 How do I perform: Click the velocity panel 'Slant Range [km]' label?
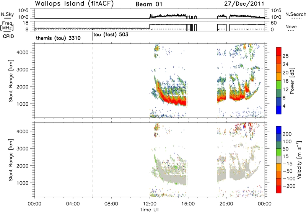[11, 160]
